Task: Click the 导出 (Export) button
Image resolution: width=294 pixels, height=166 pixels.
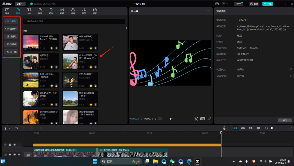Action: click(x=268, y=4)
